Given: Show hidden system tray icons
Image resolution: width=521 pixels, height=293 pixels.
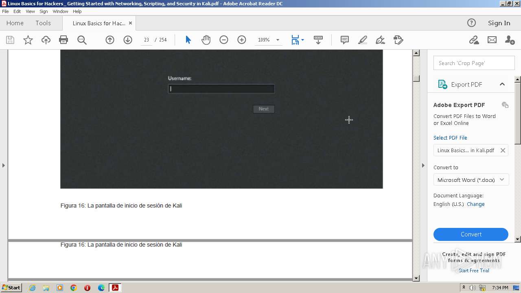Looking at the screenshot, I should 464,288.
